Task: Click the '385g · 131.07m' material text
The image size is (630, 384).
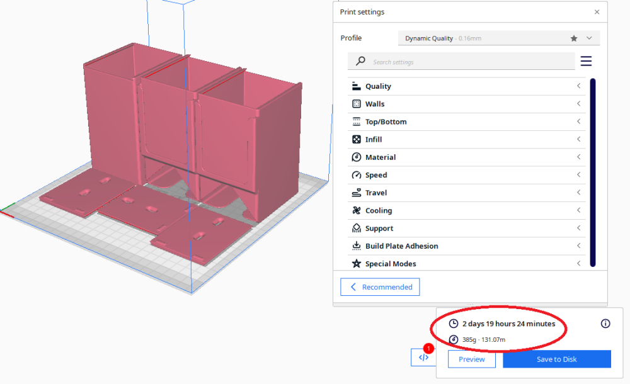Action: pyautogui.click(x=484, y=339)
